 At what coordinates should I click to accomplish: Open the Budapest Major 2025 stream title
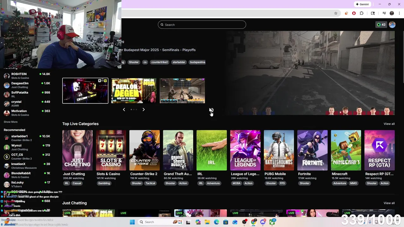pos(160,50)
